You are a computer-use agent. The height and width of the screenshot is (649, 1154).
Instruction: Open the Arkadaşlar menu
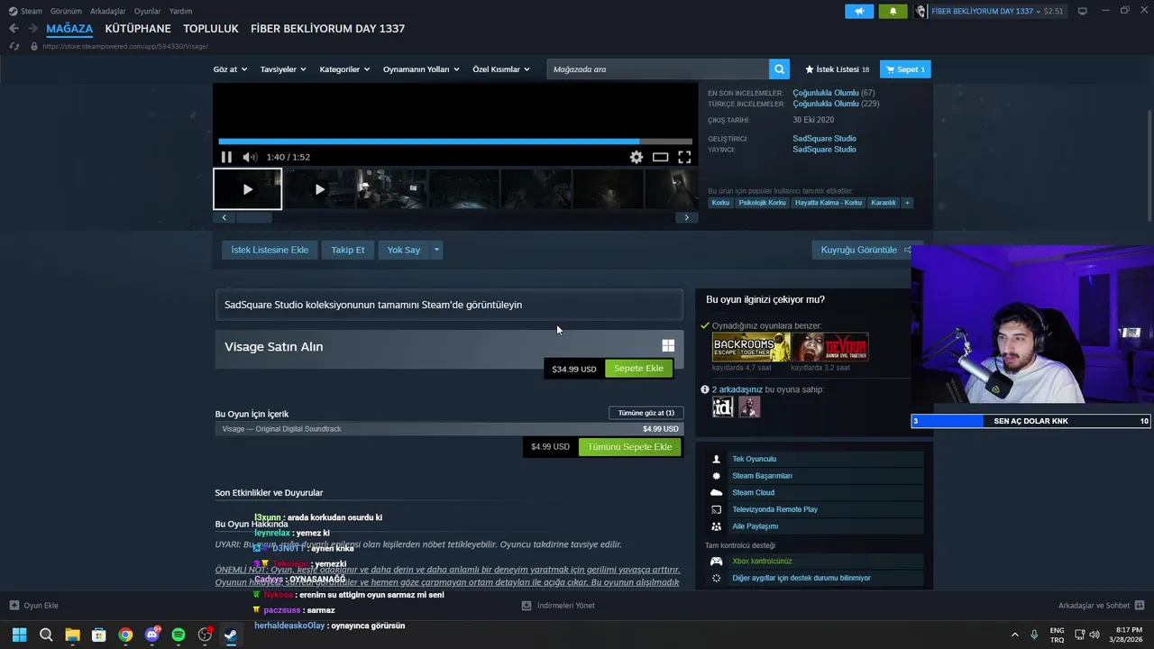tap(108, 11)
